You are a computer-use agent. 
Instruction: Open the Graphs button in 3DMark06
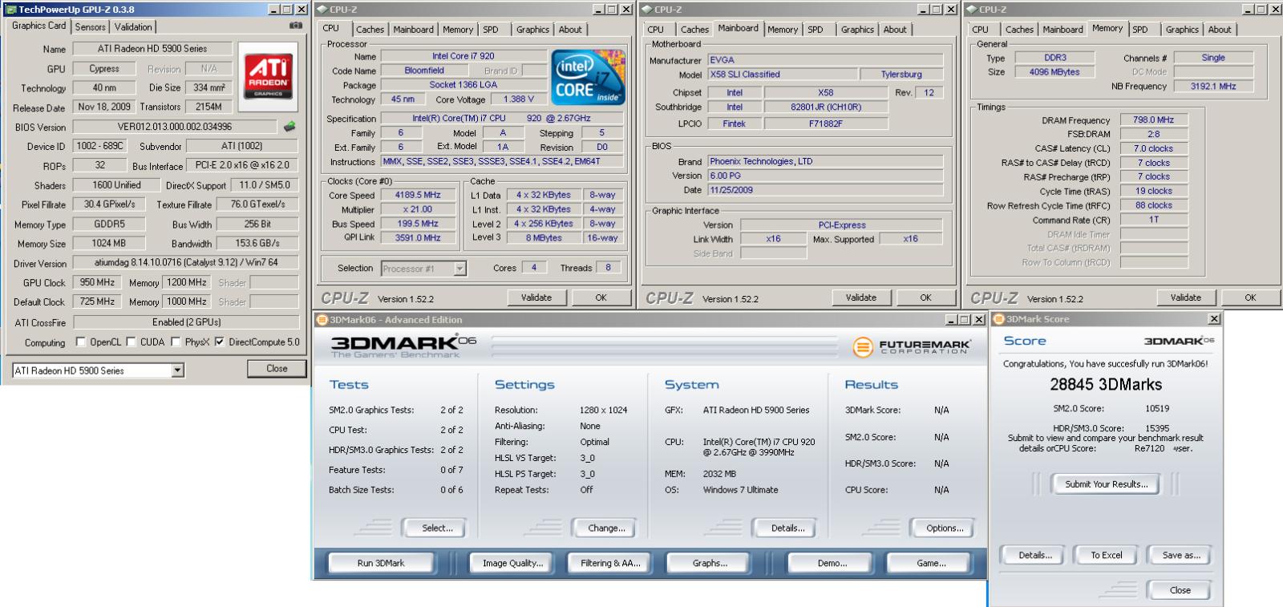pos(710,563)
